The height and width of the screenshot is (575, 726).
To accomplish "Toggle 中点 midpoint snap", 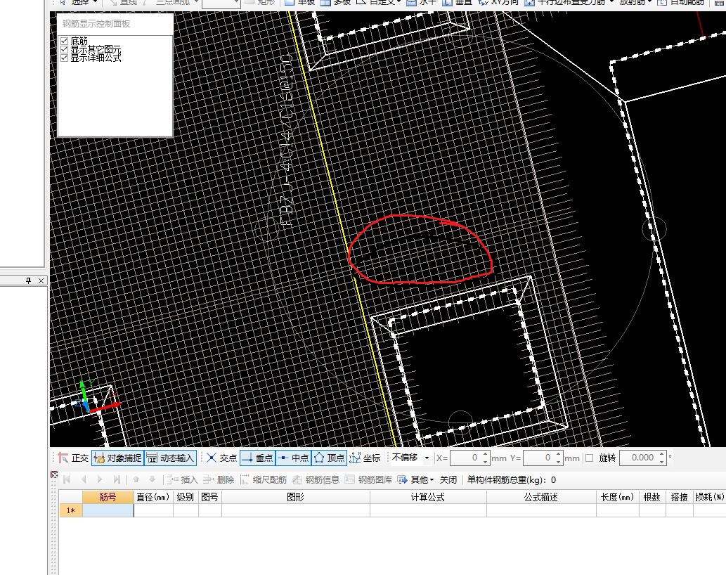I will (294, 458).
